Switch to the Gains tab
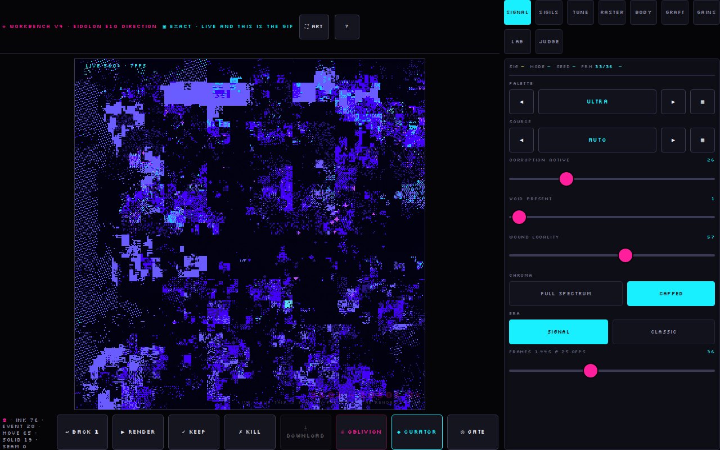The height and width of the screenshot is (450, 720). point(706,12)
